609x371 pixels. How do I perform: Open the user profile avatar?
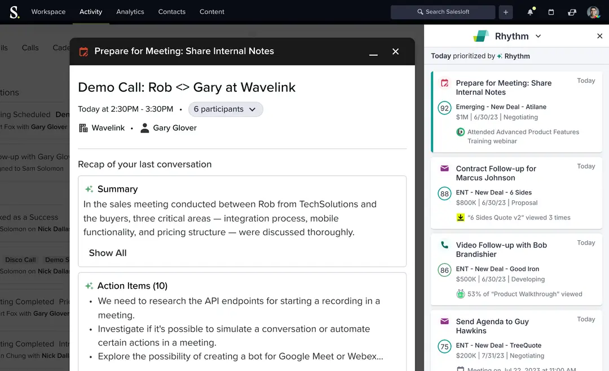[x=593, y=12]
